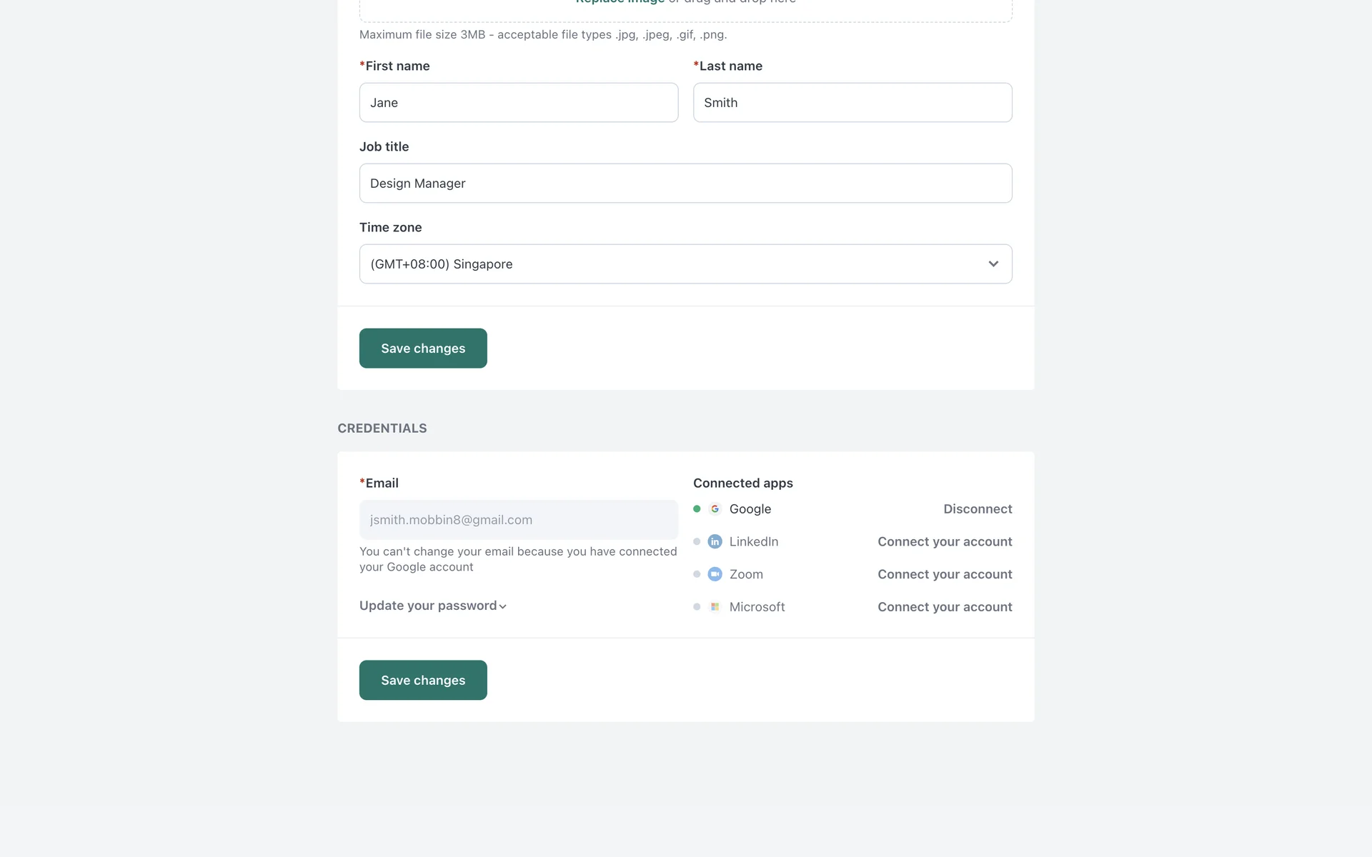Expand Update your password section

tap(433, 606)
